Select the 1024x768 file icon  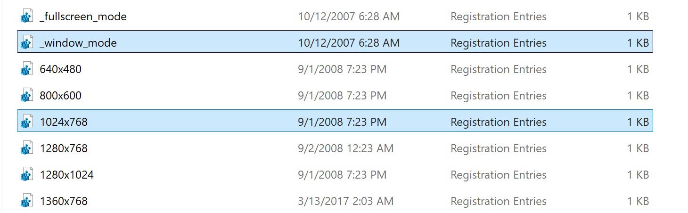[x=26, y=122]
